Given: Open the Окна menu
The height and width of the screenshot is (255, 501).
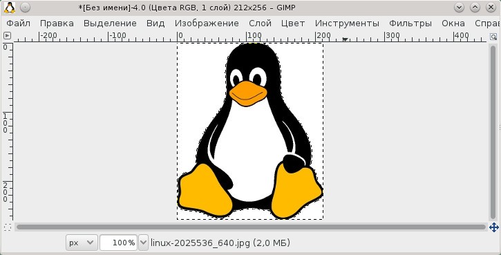Looking at the screenshot, I should pos(453,23).
